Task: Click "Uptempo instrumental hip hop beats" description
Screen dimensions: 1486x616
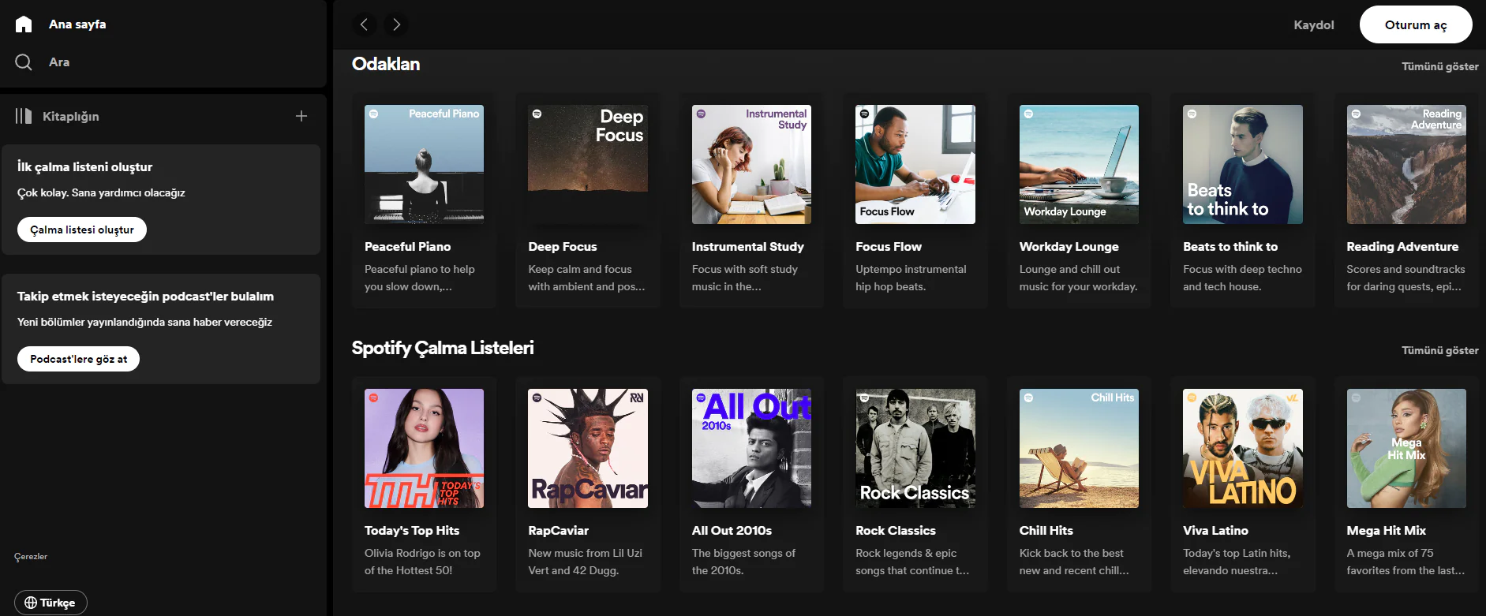Action: point(911,278)
